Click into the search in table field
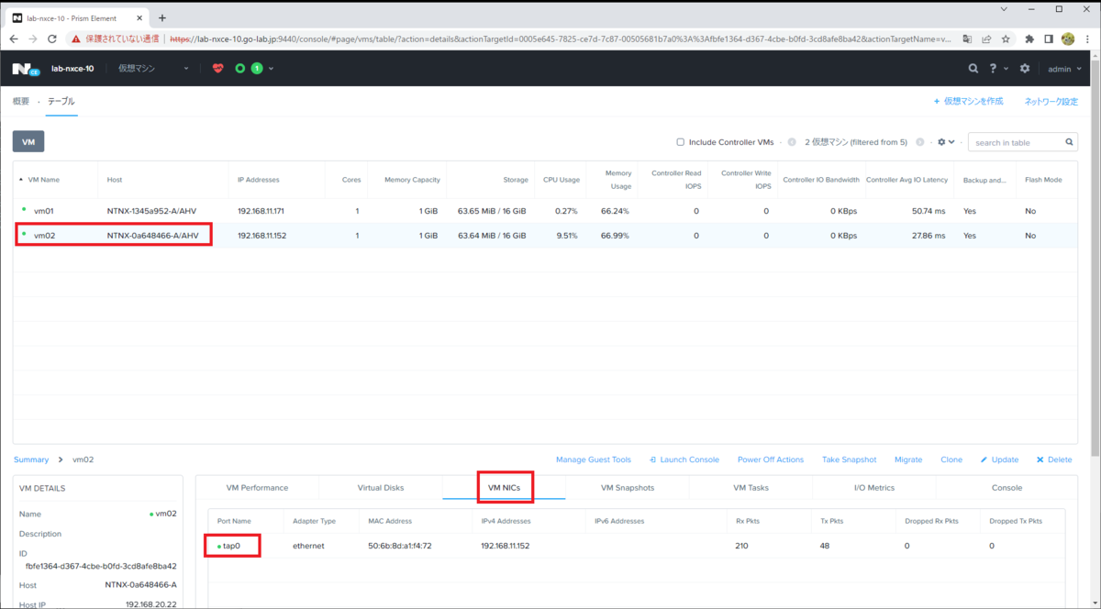Screen dimensions: 1101x609 point(1016,142)
